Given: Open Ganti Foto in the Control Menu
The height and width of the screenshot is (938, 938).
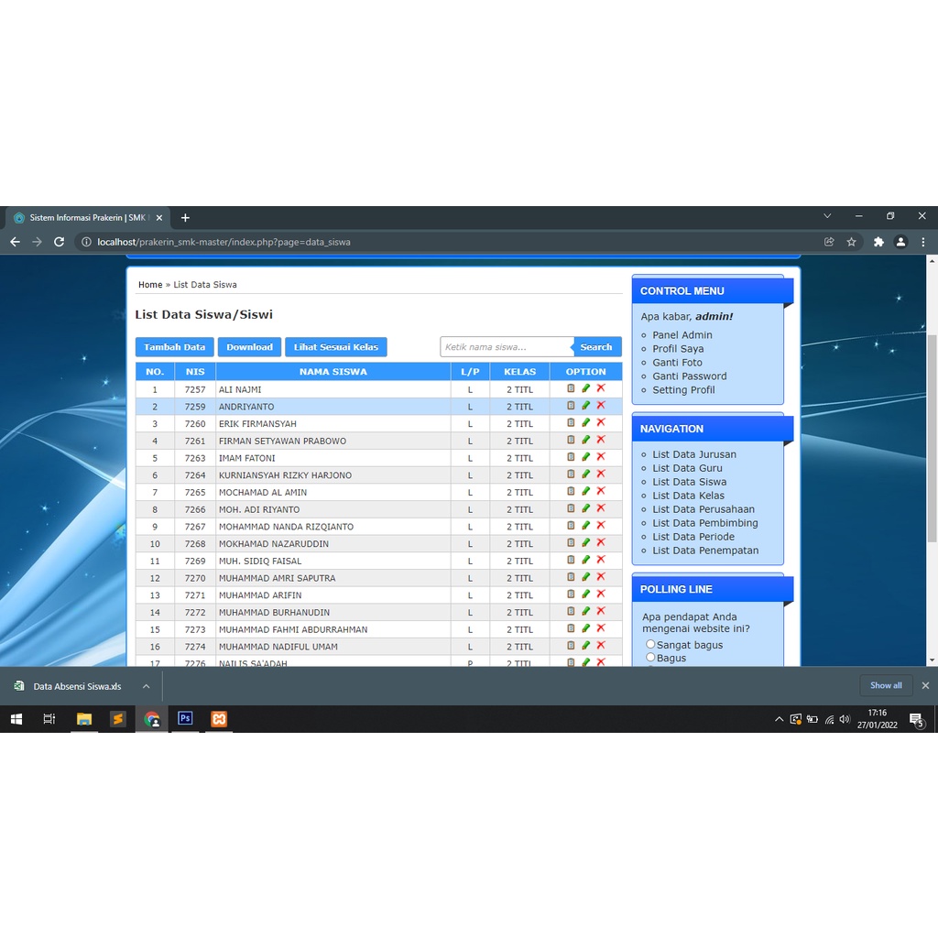Looking at the screenshot, I should click(x=677, y=363).
